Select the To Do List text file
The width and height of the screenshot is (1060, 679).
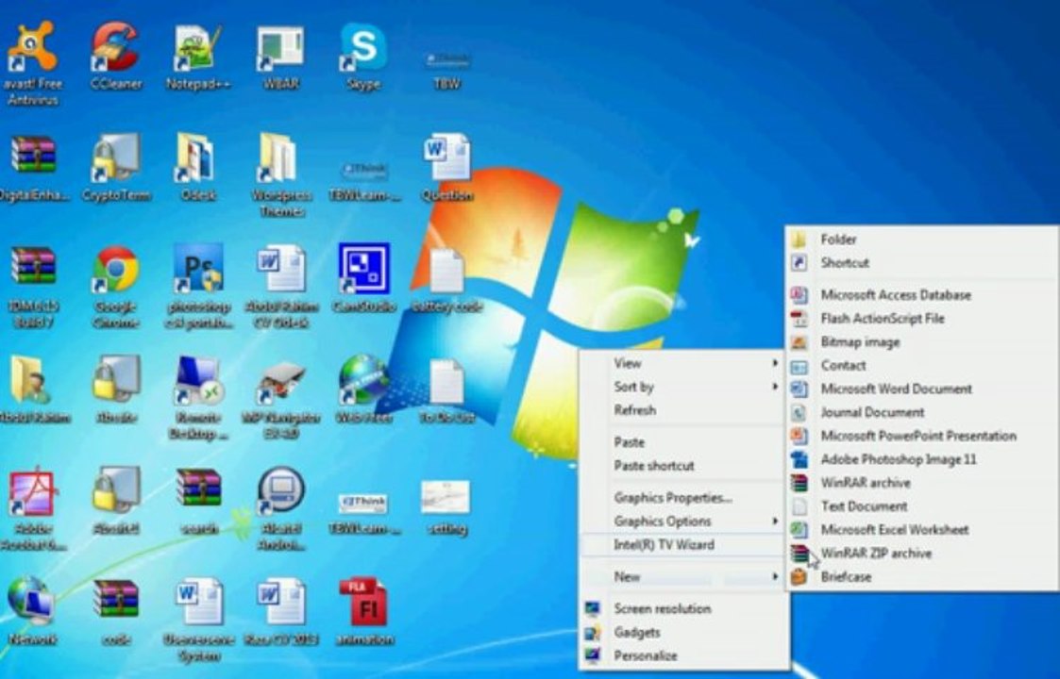pos(446,391)
